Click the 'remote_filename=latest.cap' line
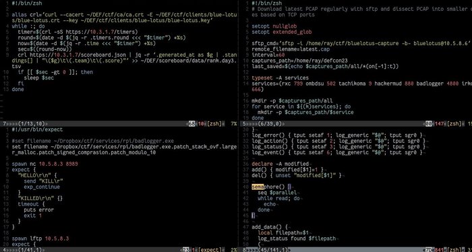Viewport: 472px width, 252px height. click(291, 49)
